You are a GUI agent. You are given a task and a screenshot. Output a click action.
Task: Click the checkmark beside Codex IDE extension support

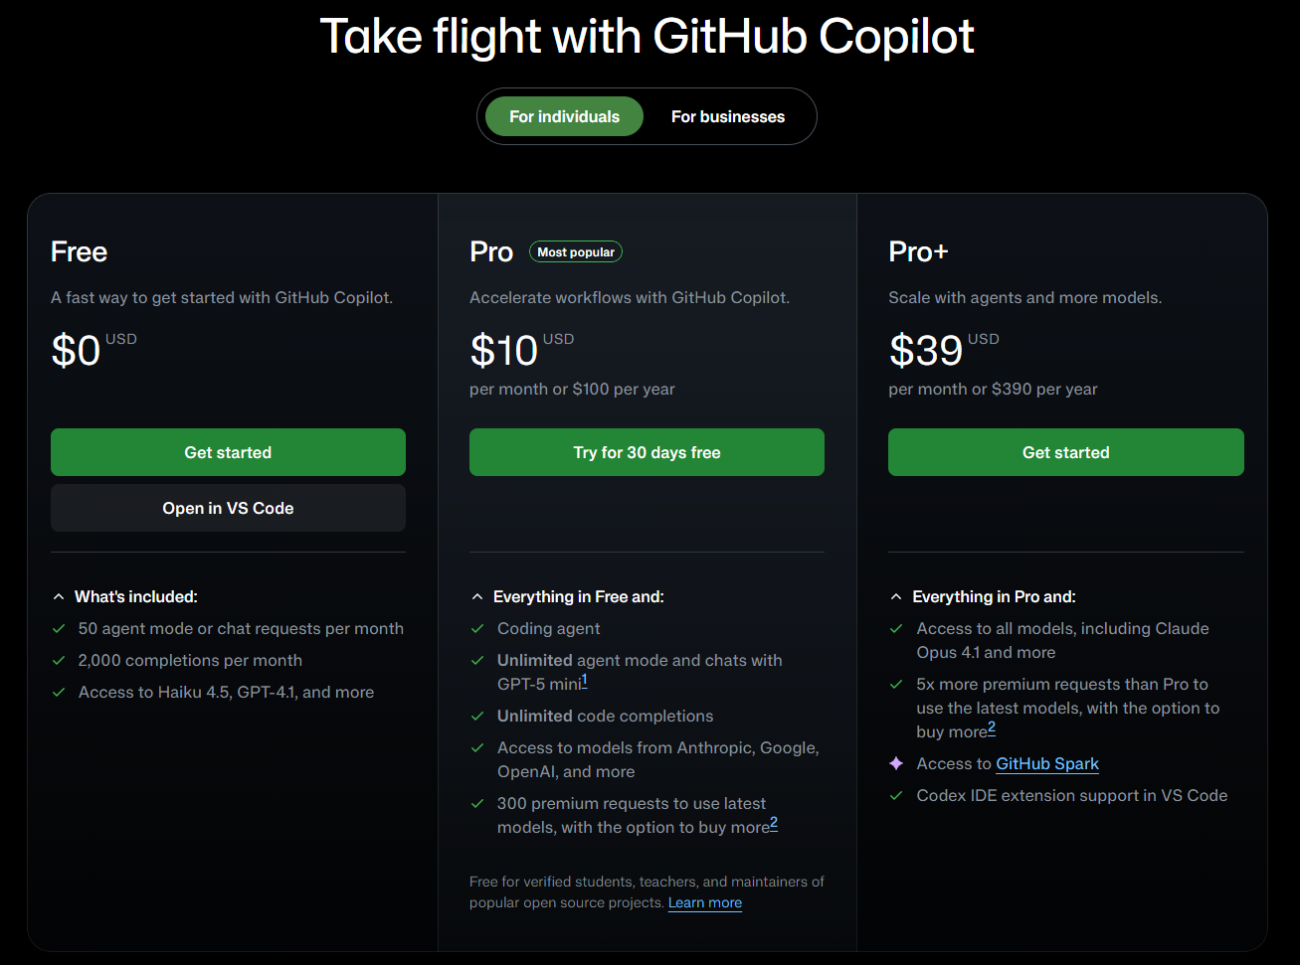point(896,795)
